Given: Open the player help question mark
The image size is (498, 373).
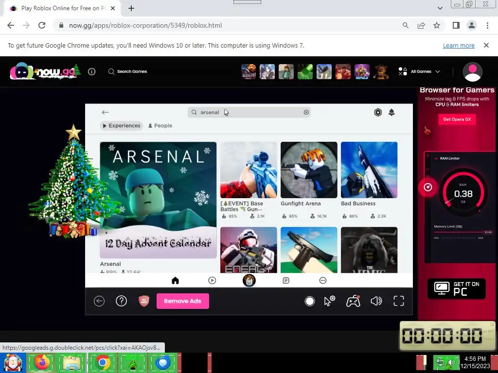Looking at the screenshot, I should 121,301.
